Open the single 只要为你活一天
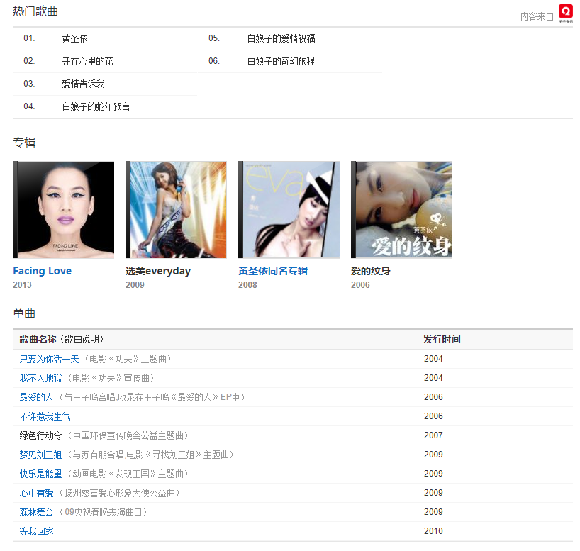The width and height of the screenshot is (580, 551). [49, 359]
